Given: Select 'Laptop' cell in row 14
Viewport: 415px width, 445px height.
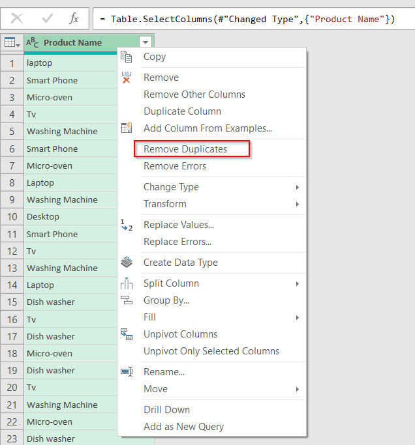Looking at the screenshot, I should click(70, 285).
